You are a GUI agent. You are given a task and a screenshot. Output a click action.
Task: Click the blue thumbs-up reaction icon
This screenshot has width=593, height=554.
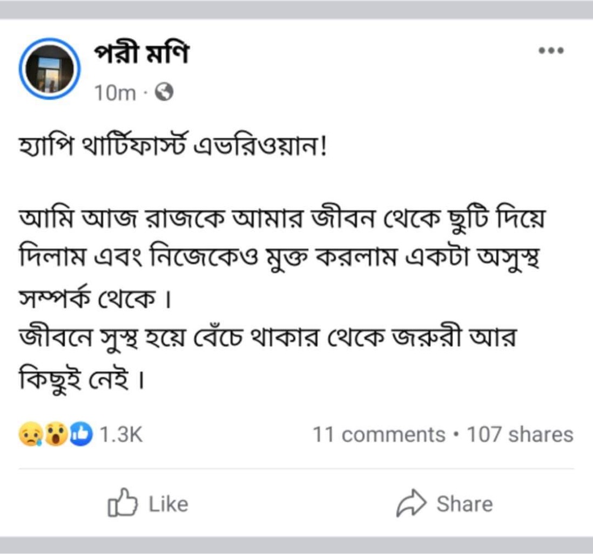coord(81,434)
